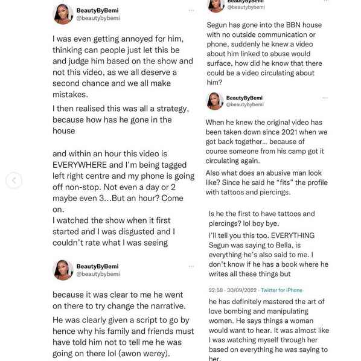This screenshot has height=361, width=361.
Task: Open more options on 'I was even getting annoyed' tweet
Action: coord(191,10)
